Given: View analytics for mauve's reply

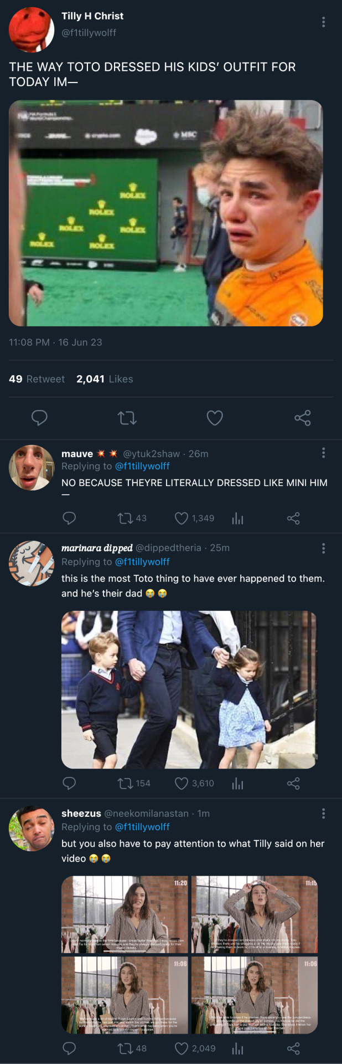Looking at the screenshot, I should (238, 518).
